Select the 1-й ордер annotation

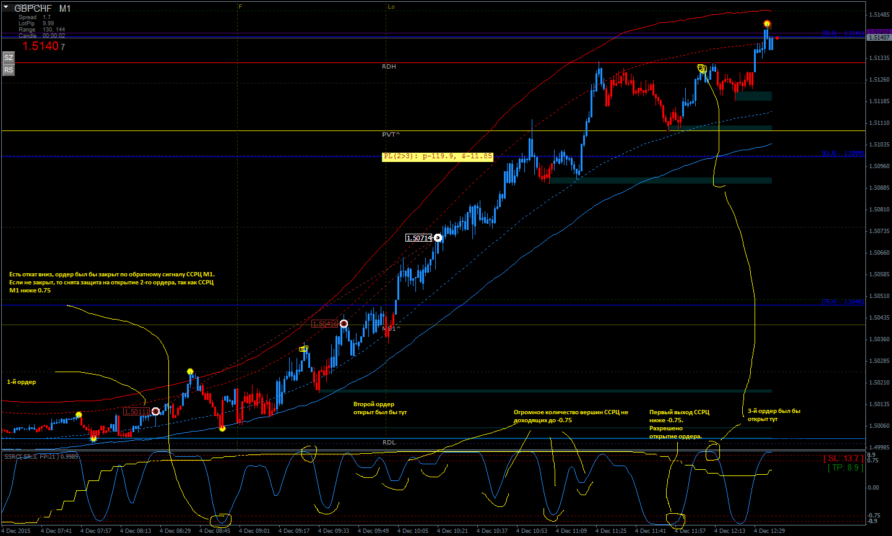pos(21,382)
